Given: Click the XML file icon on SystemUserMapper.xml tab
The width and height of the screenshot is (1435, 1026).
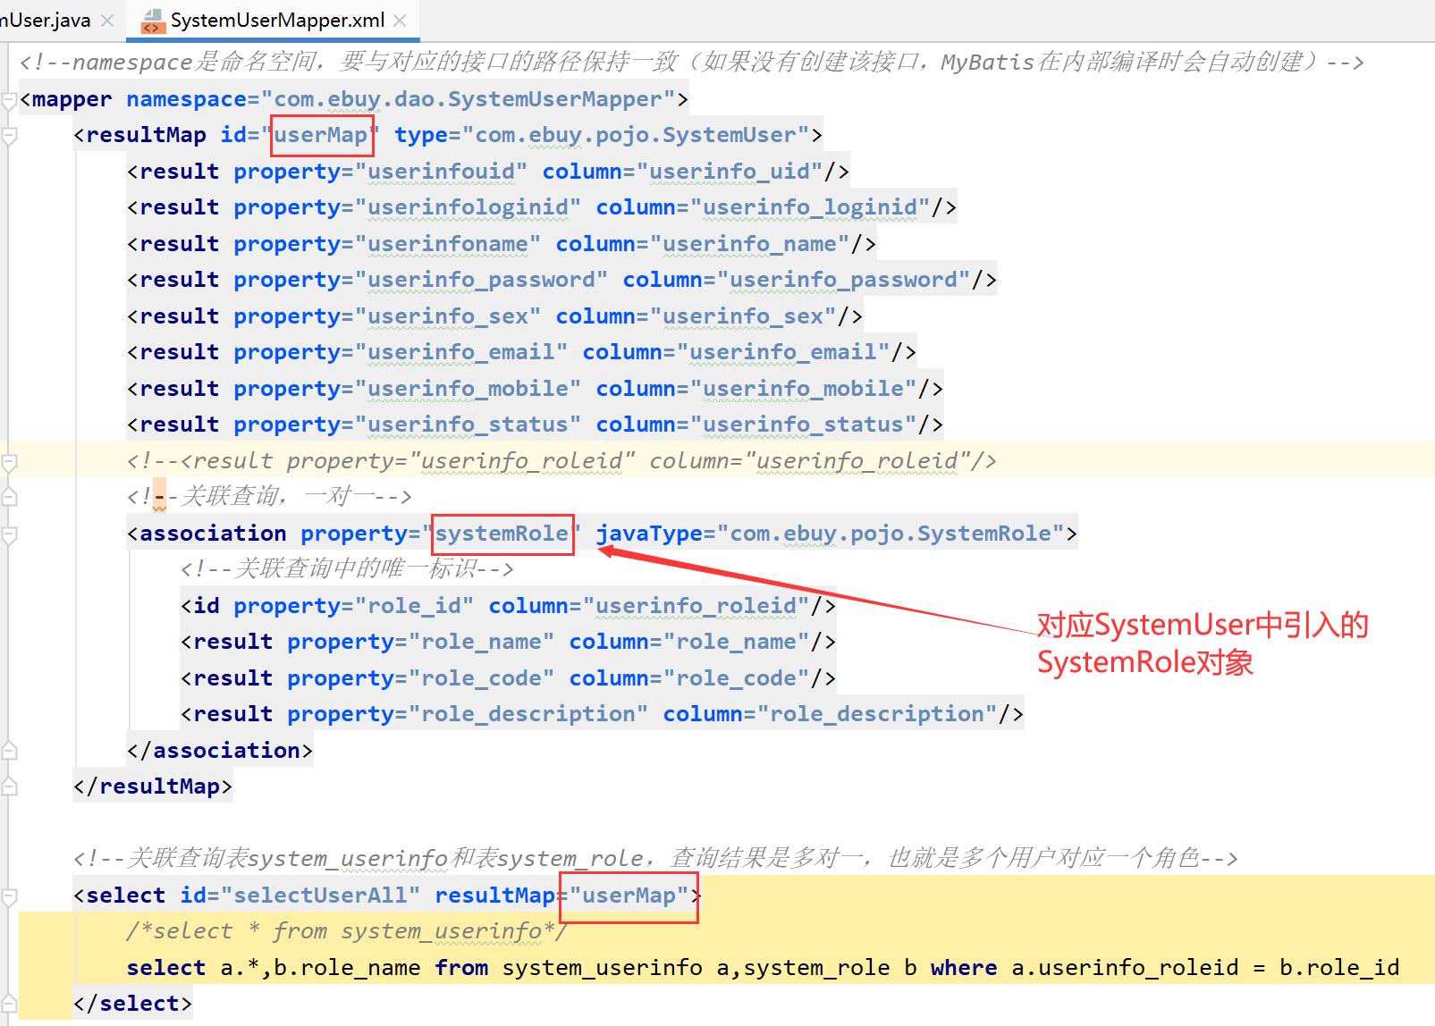Looking at the screenshot, I should pos(153,21).
